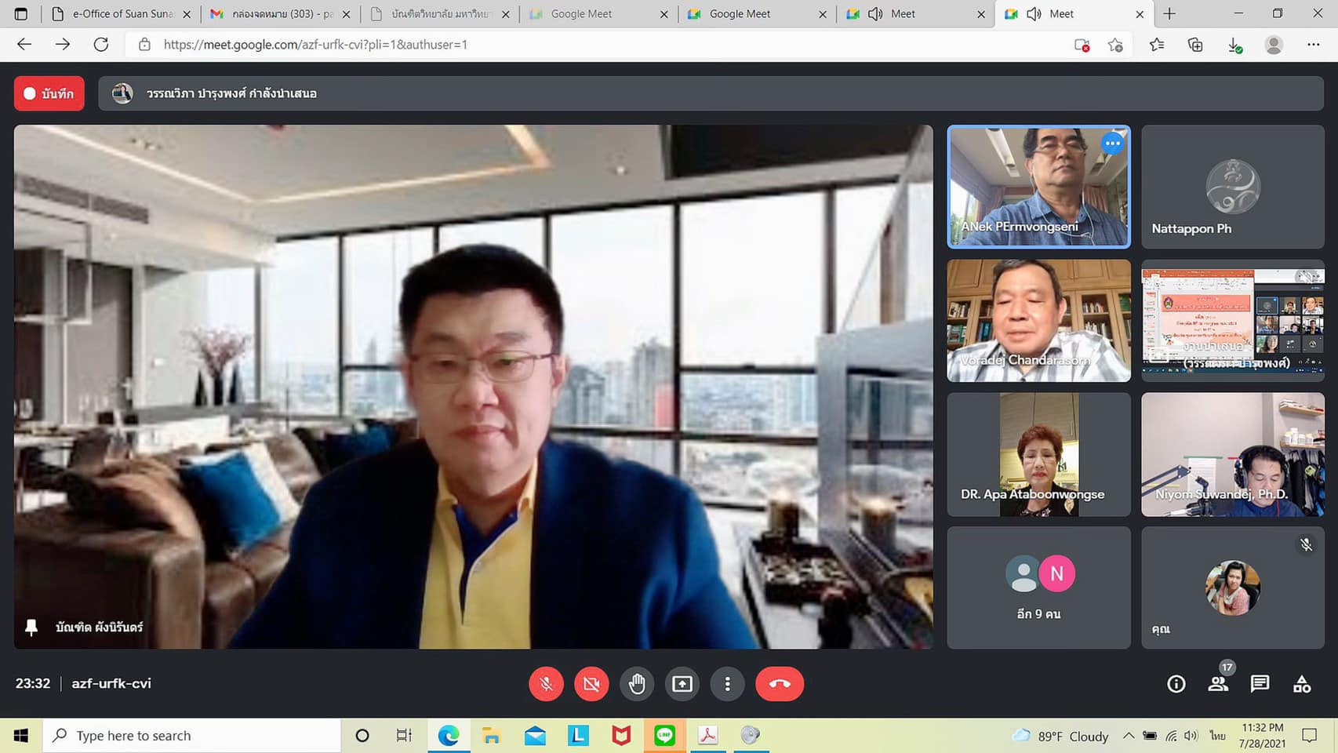1338x753 pixels.
Task: Expand the 9 more participants tile
Action: [x=1038, y=587]
